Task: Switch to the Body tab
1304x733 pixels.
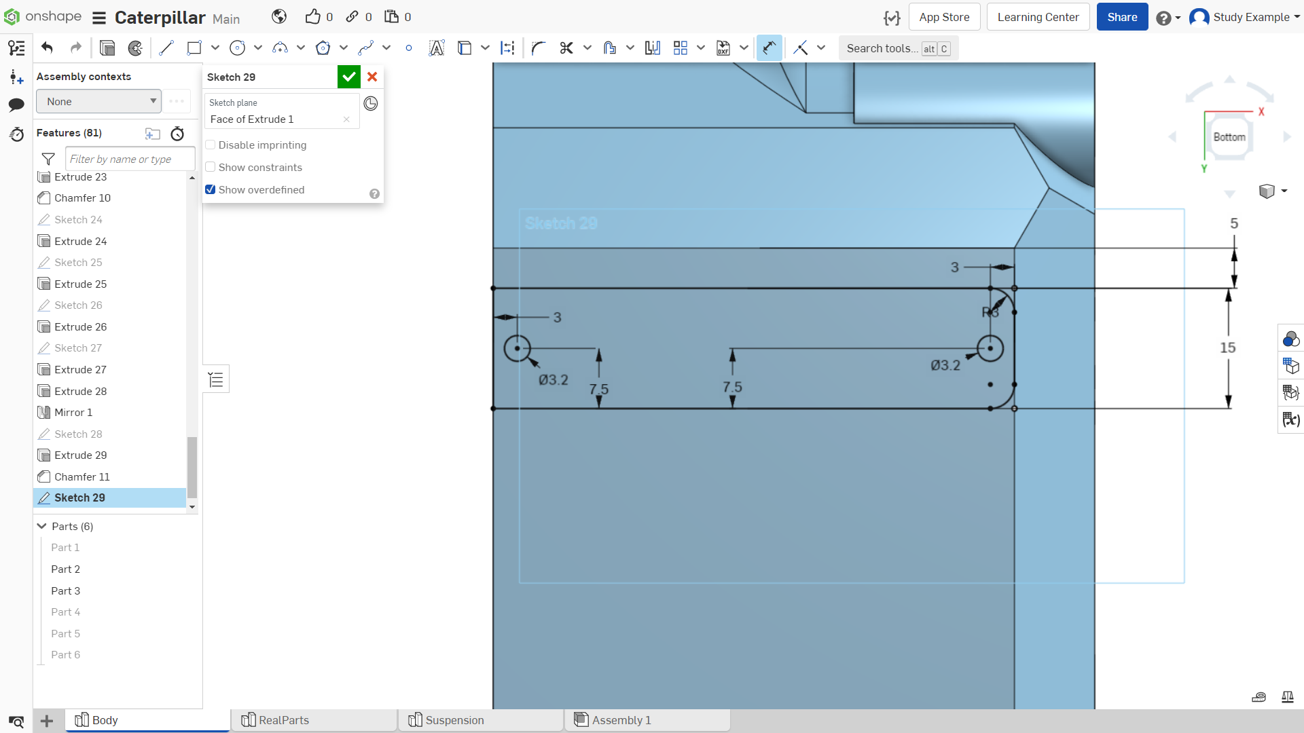Action: pos(148,720)
